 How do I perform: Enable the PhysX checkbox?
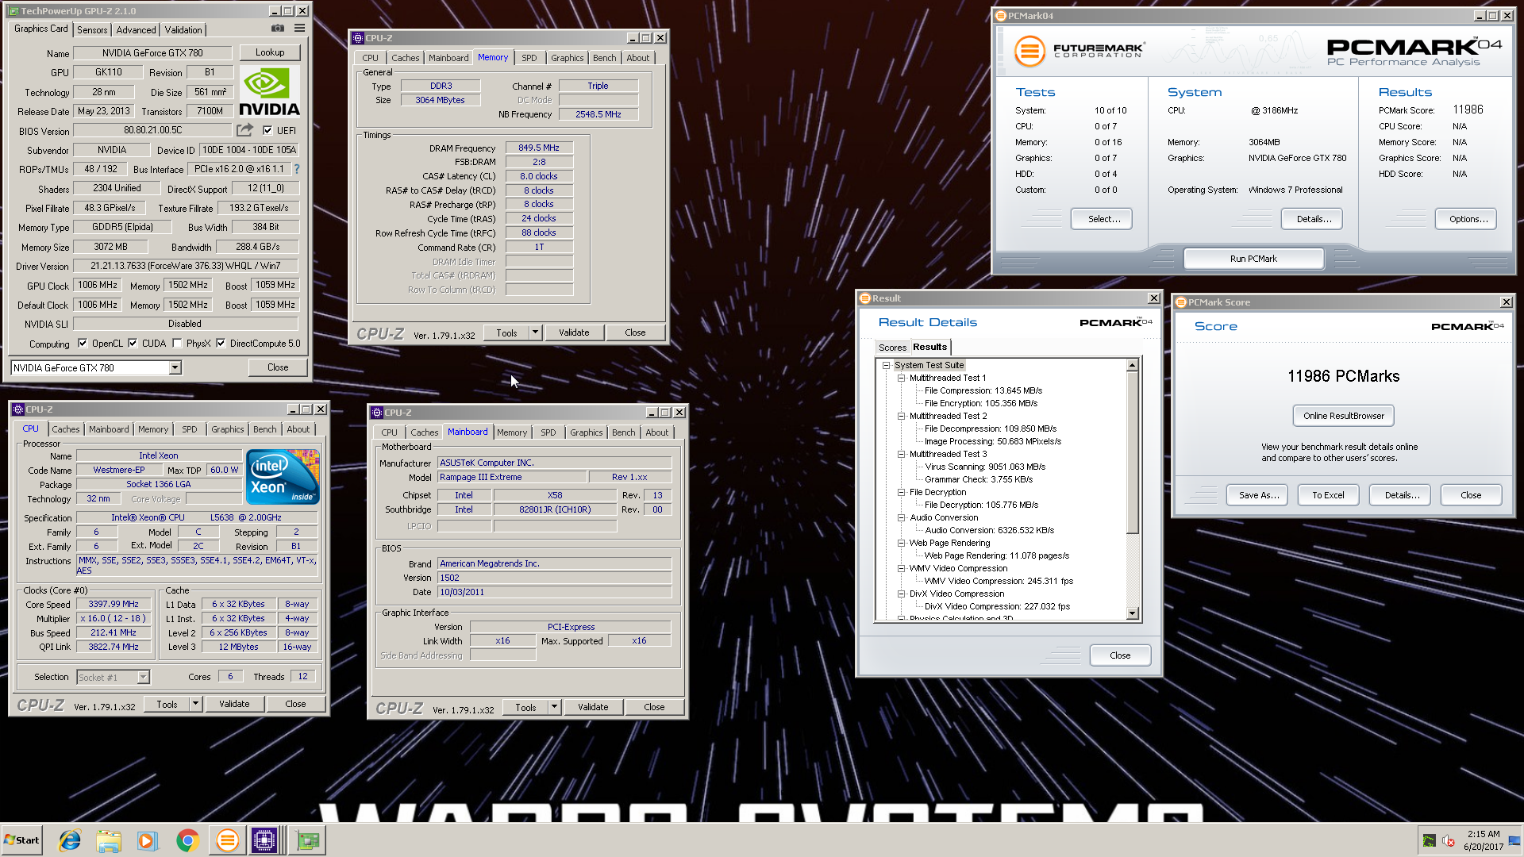(177, 344)
